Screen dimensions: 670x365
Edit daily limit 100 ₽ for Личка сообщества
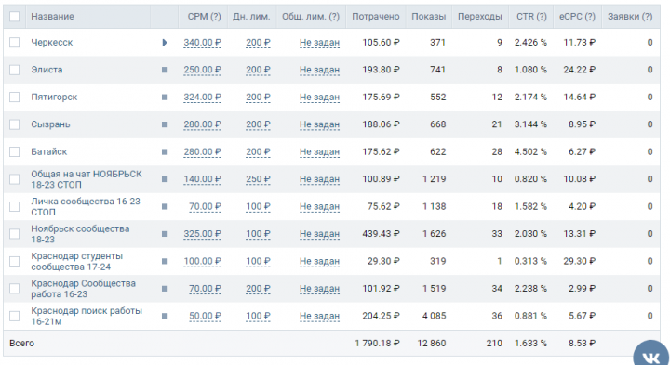pos(258,207)
